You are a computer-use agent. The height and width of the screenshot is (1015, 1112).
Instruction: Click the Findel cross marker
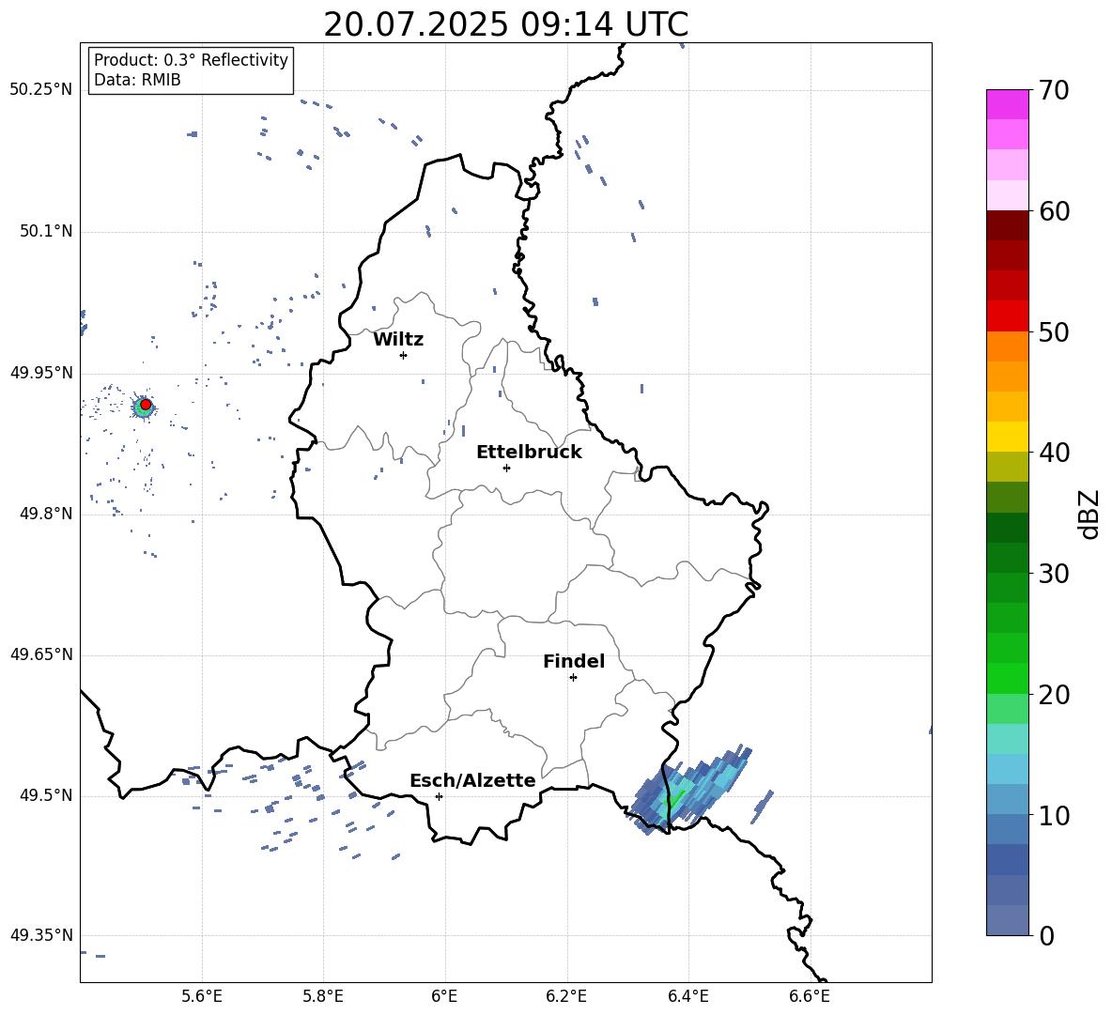574,678
